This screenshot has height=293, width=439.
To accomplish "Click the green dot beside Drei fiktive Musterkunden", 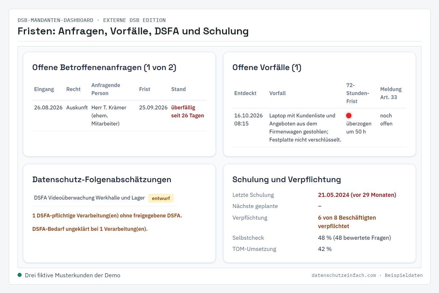I will [x=20, y=275].
